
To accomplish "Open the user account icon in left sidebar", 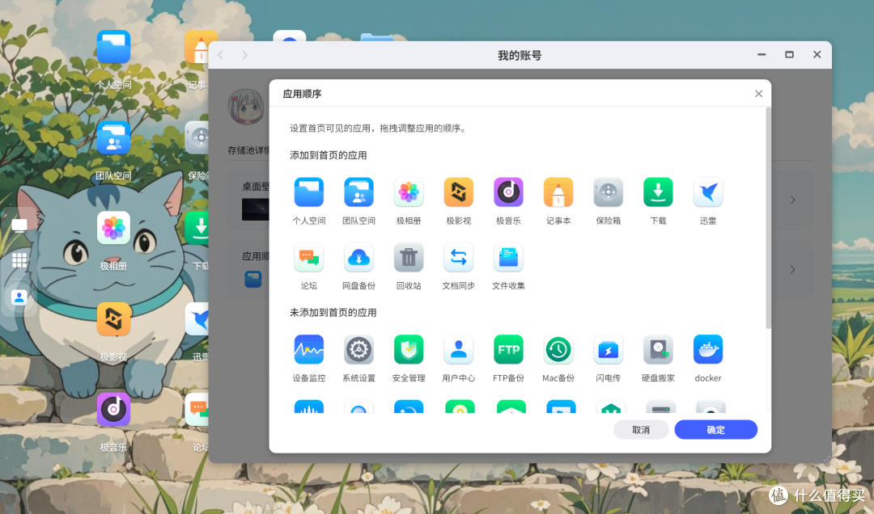I will 19,298.
